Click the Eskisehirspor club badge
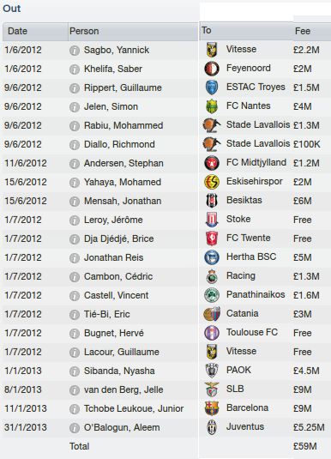The width and height of the screenshot is (331, 459). (211, 182)
